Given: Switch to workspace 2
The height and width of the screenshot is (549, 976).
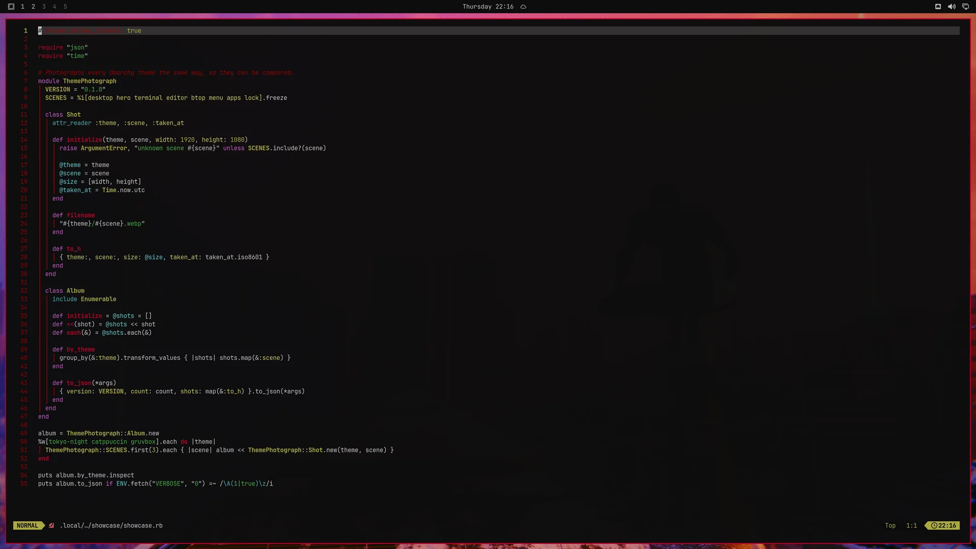Looking at the screenshot, I should point(33,7).
